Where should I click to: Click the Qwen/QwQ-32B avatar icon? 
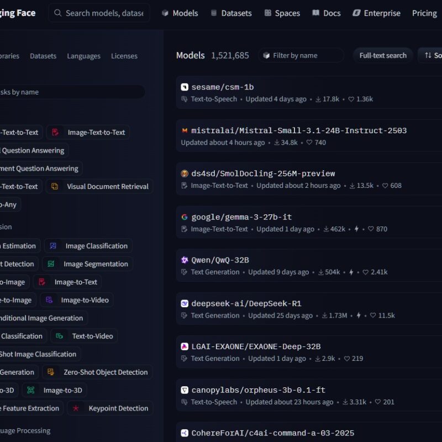pyautogui.click(x=185, y=260)
